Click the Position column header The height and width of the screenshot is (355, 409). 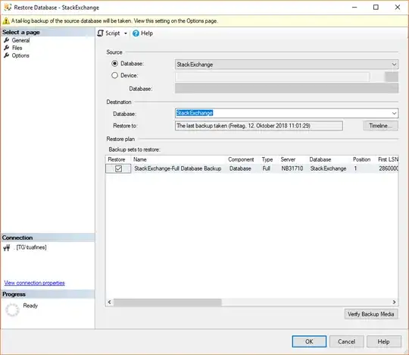361,159
